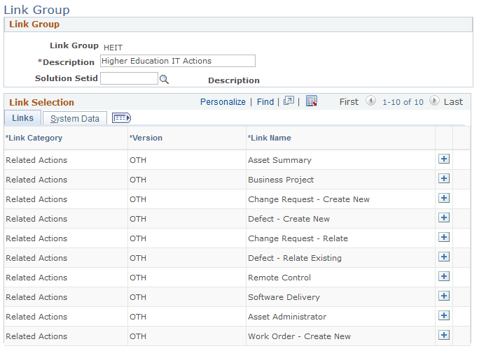Select Remote Control link name
The image size is (479, 351).
point(279,278)
